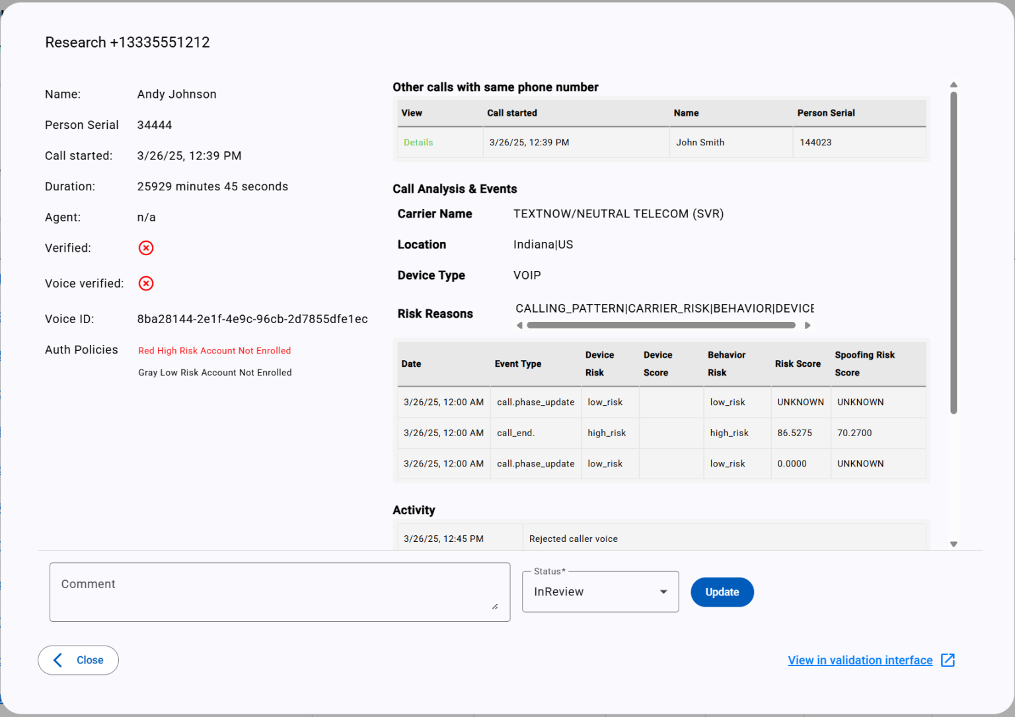Click the Research +13335551212 title
Image resolution: width=1015 pixels, height=717 pixels.
tap(128, 42)
